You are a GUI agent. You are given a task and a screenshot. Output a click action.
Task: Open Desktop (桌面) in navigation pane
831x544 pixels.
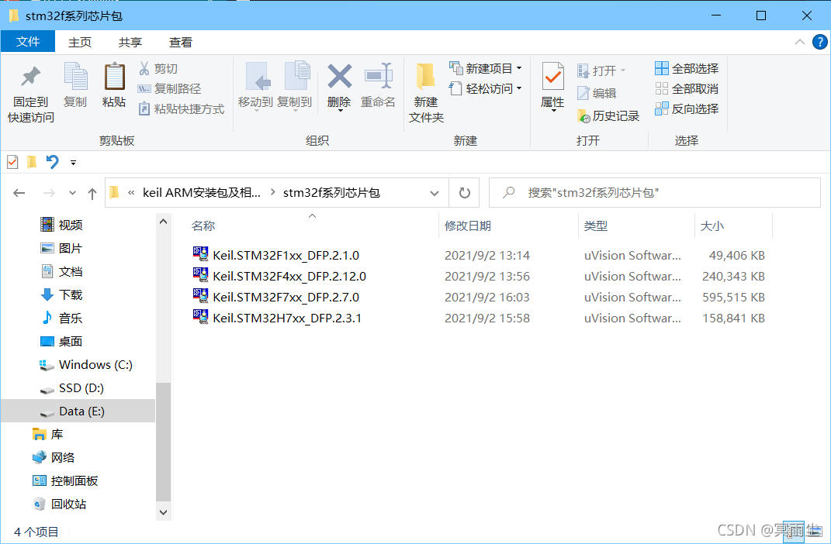[x=61, y=341]
